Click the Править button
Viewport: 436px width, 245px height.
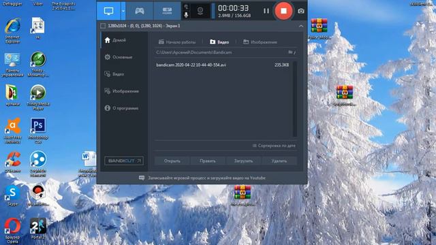pyautogui.click(x=208, y=161)
